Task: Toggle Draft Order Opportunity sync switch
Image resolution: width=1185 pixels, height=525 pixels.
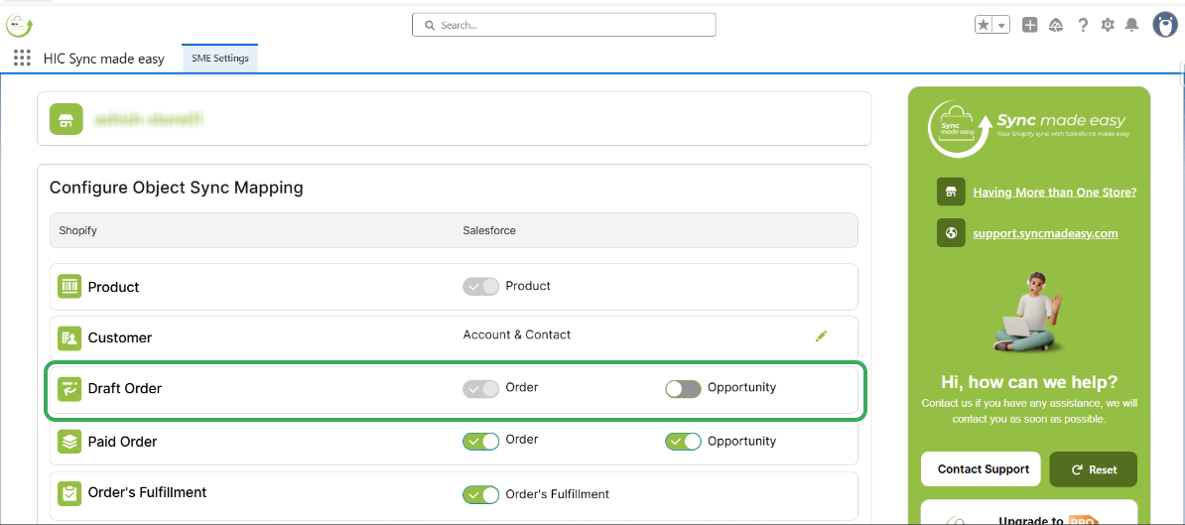Action: coord(683,388)
